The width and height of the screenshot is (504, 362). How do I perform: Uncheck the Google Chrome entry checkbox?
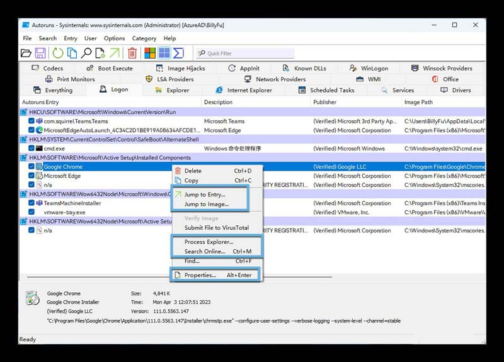(x=31, y=166)
